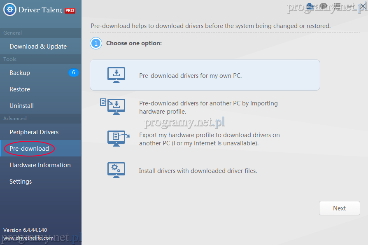The width and height of the screenshot is (368, 245).
Task: Visit the www.drivethelife.com link
Action: click(28, 238)
